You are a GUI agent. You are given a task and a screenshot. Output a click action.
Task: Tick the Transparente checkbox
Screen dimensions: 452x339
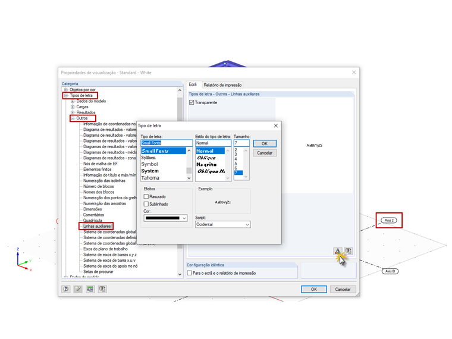coord(192,102)
